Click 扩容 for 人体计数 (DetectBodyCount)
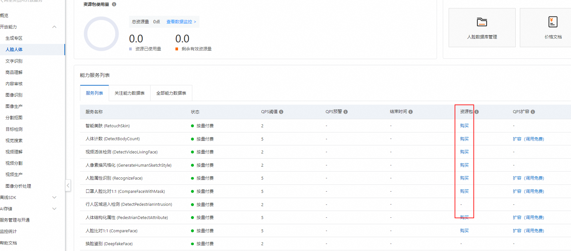This screenshot has height=251, width=571. click(528, 139)
